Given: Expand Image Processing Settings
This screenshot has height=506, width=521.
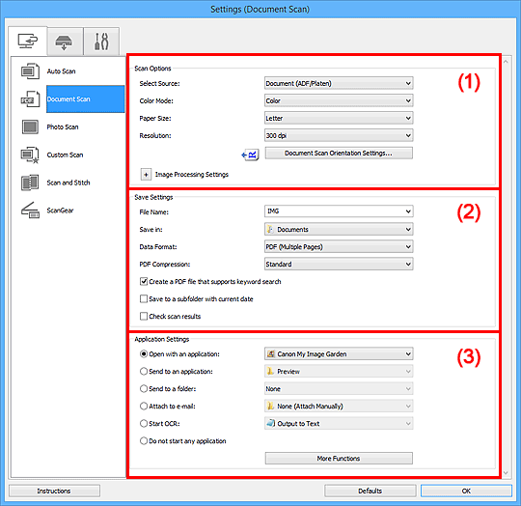Looking at the screenshot, I should [x=146, y=174].
